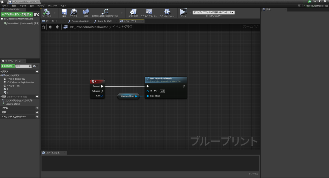Switch to the Construction Script tab
The image size is (329, 178).
click(x=80, y=21)
